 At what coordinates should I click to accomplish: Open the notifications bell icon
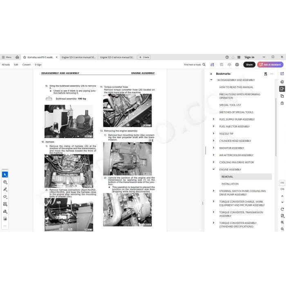pos(233,57)
